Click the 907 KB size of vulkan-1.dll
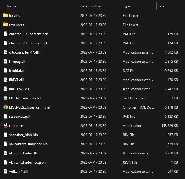This screenshot has height=179, width=185. (173, 172)
